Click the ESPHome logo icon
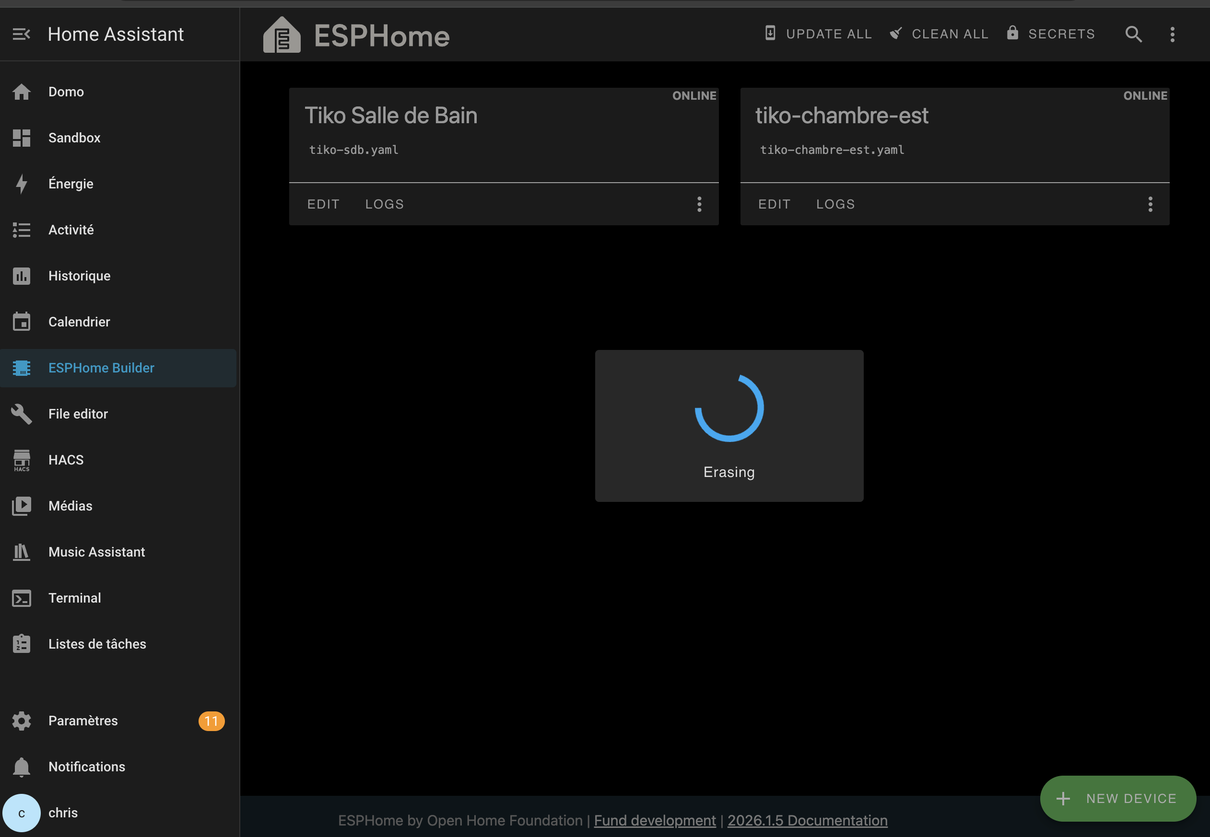 pyautogui.click(x=282, y=35)
